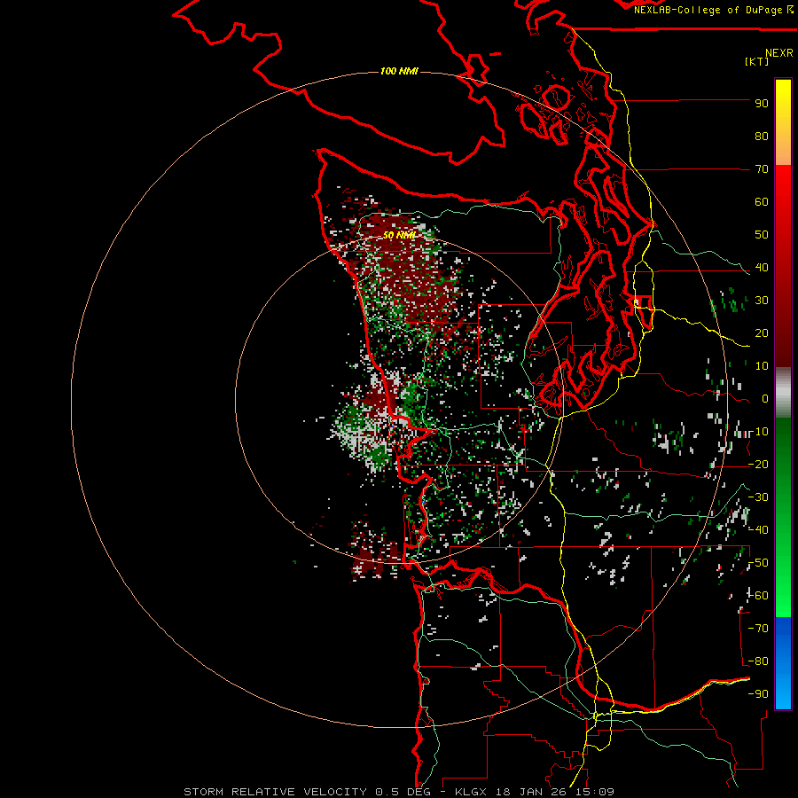Viewport: 798px width, 798px height.
Task: Click the 50 value on the velocity scale
Action: pyautogui.click(x=762, y=235)
